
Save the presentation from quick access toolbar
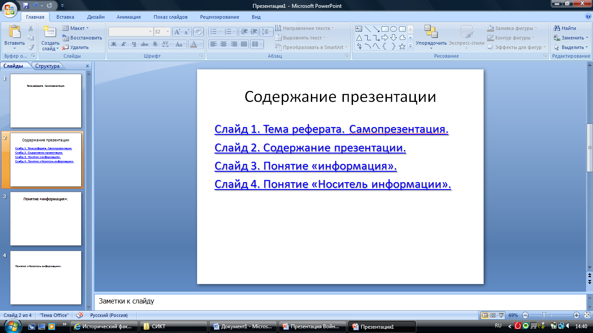click(26, 5)
